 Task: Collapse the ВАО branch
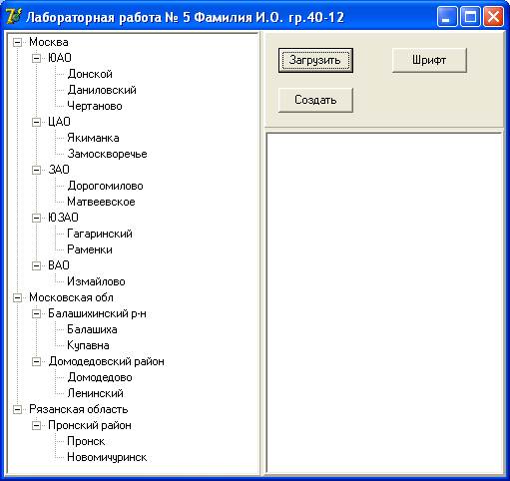tap(36, 265)
